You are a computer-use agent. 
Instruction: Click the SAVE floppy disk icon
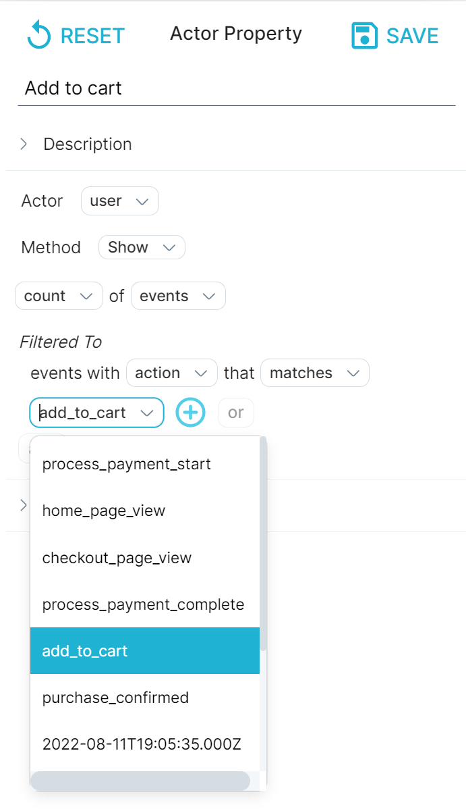(364, 36)
